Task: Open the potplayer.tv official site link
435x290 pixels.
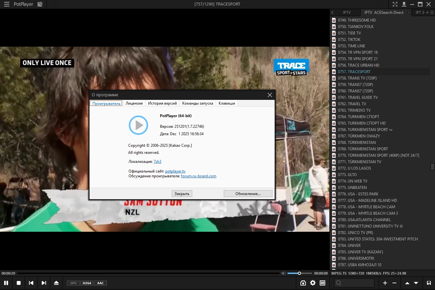Action: [x=175, y=171]
